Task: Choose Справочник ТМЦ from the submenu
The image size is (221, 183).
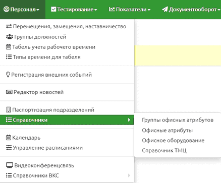Action: click(x=178, y=150)
